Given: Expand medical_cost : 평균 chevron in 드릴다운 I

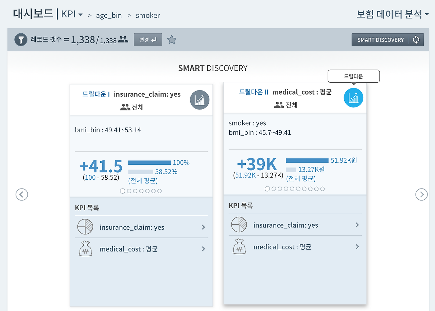Looking at the screenshot, I should coord(203,249).
